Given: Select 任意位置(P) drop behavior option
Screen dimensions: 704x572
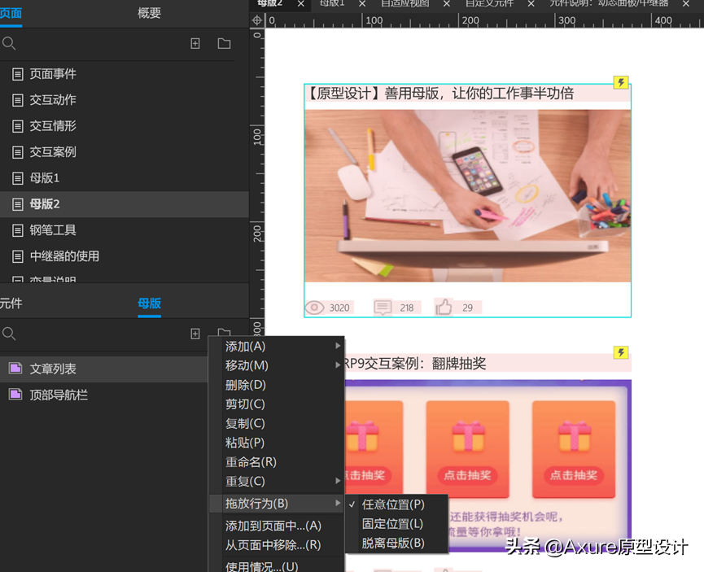Looking at the screenshot, I should [397, 504].
